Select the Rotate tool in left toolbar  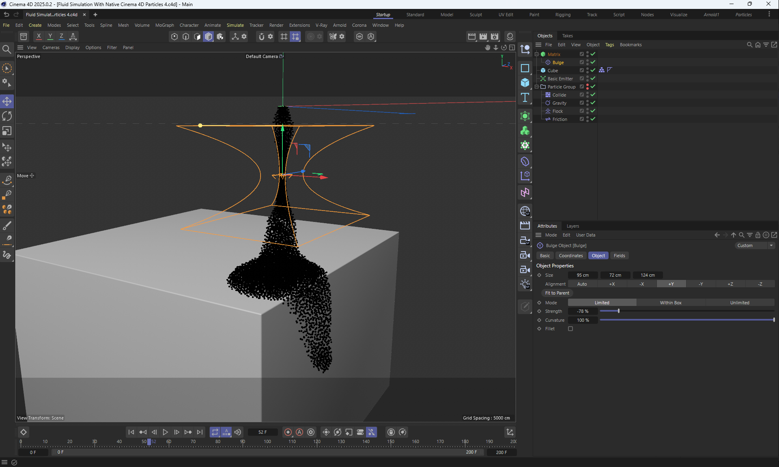(x=7, y=116)
